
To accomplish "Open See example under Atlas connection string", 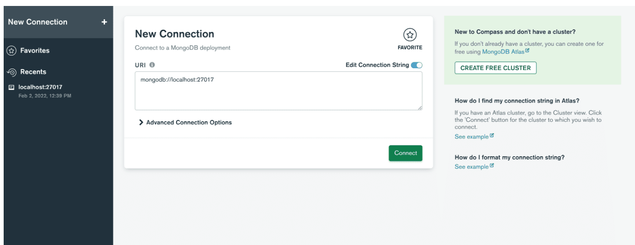I will click(x=471, y=136).
